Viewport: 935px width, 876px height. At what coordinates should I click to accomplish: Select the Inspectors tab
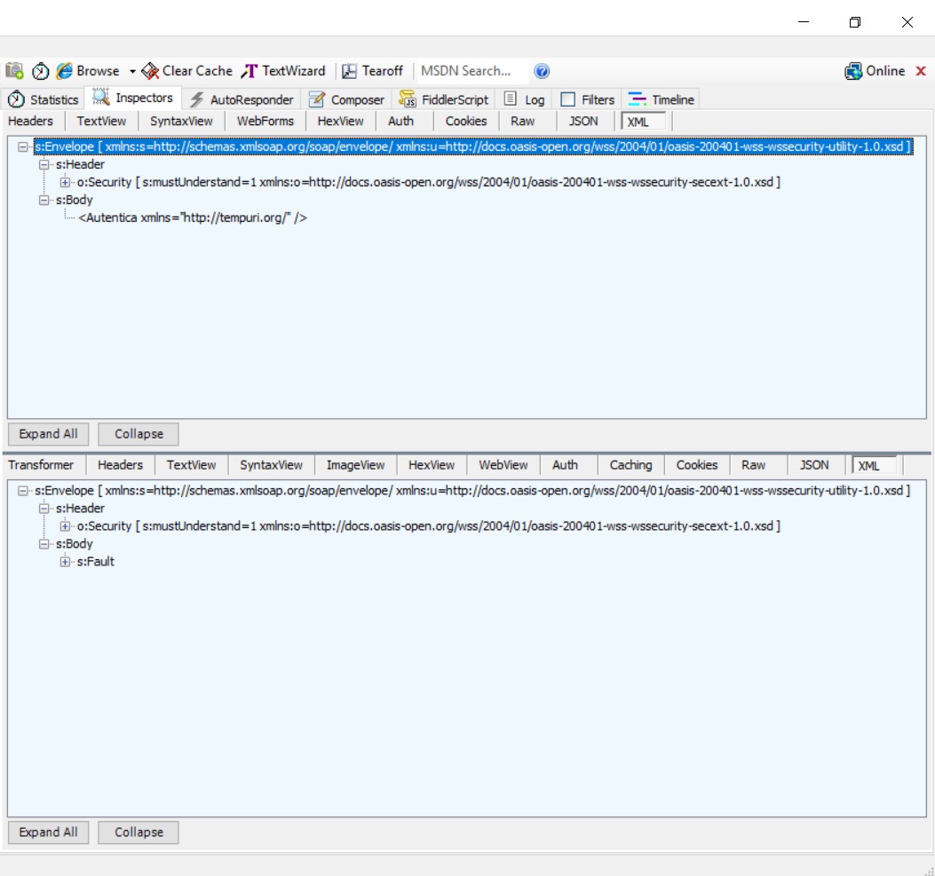(x=133, y=98)
